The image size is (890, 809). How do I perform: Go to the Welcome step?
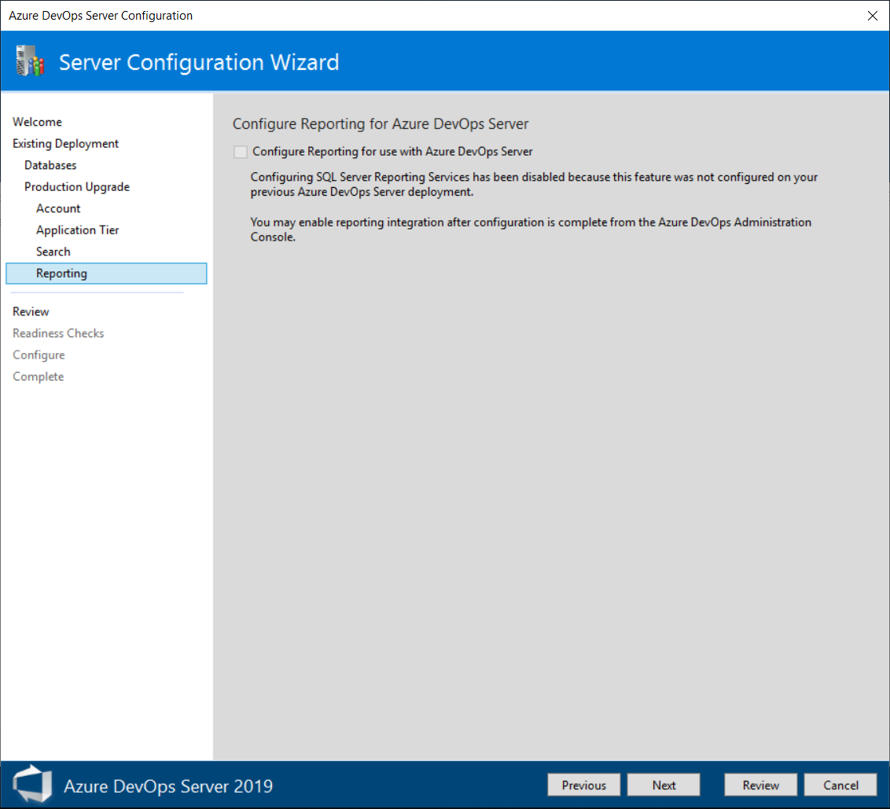click(x=38, y=122)
